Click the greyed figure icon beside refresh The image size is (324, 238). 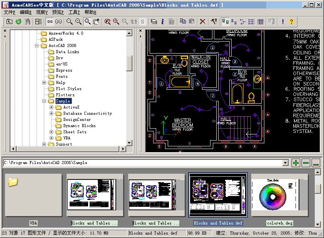[27, 22]
